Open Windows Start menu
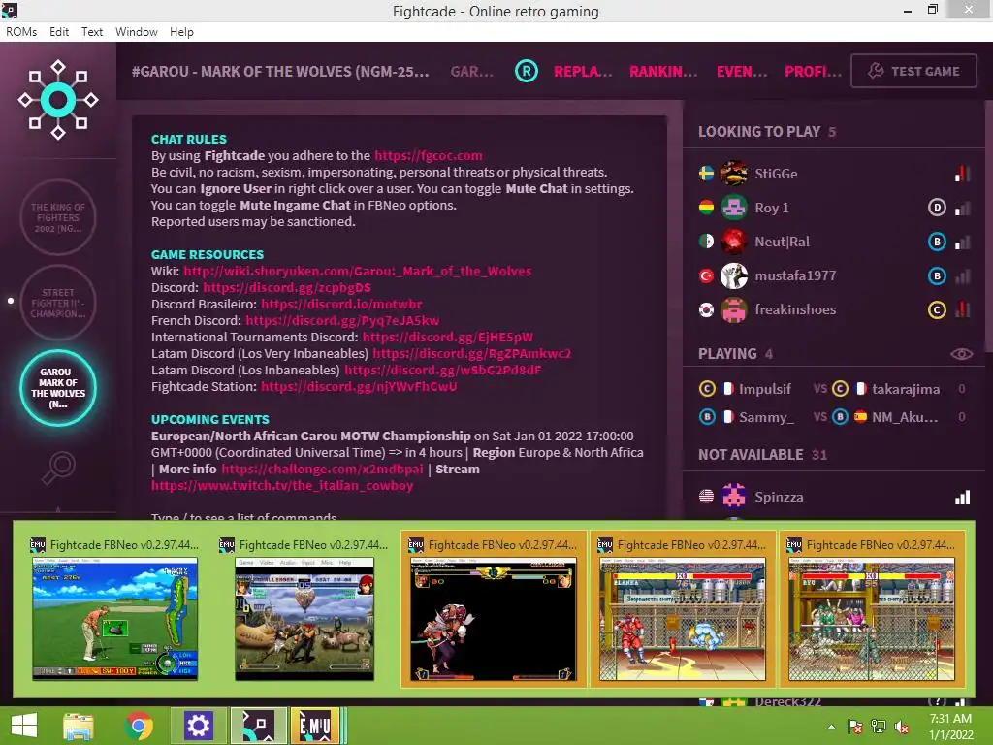Screen dimensions: 993x745 [24, 726]
